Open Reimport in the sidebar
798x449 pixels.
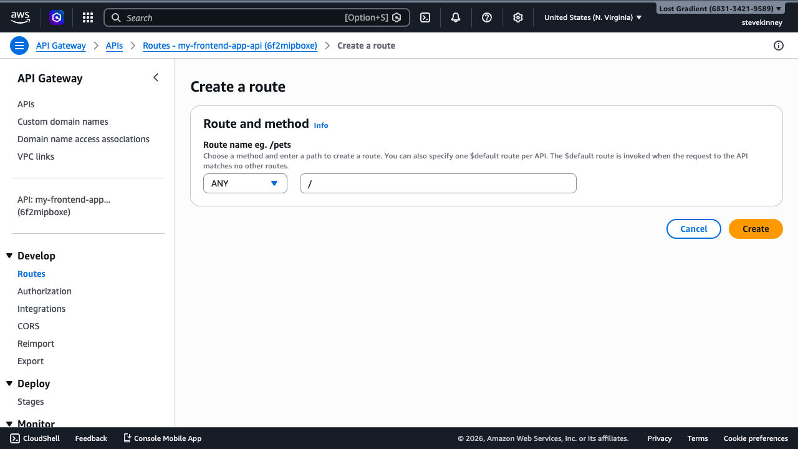(36, 344)
